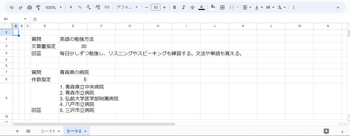This screenshot has height=136, width=350.
Task: Open vertical align dropdown
Action: pos(258,7)
